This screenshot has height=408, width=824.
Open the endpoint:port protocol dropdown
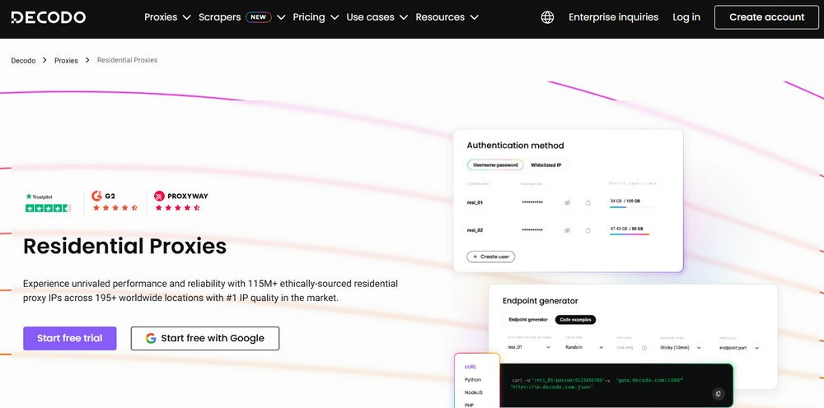[x=739, y=347]
